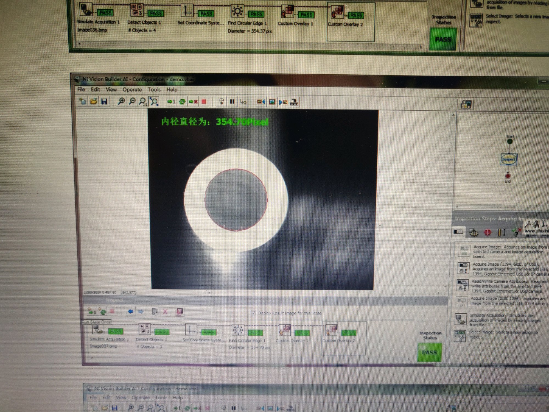Click the Find Circular Edge 1 step icon showing 354.70 pix
549x412 pixels.
click(x=238, y=330)
